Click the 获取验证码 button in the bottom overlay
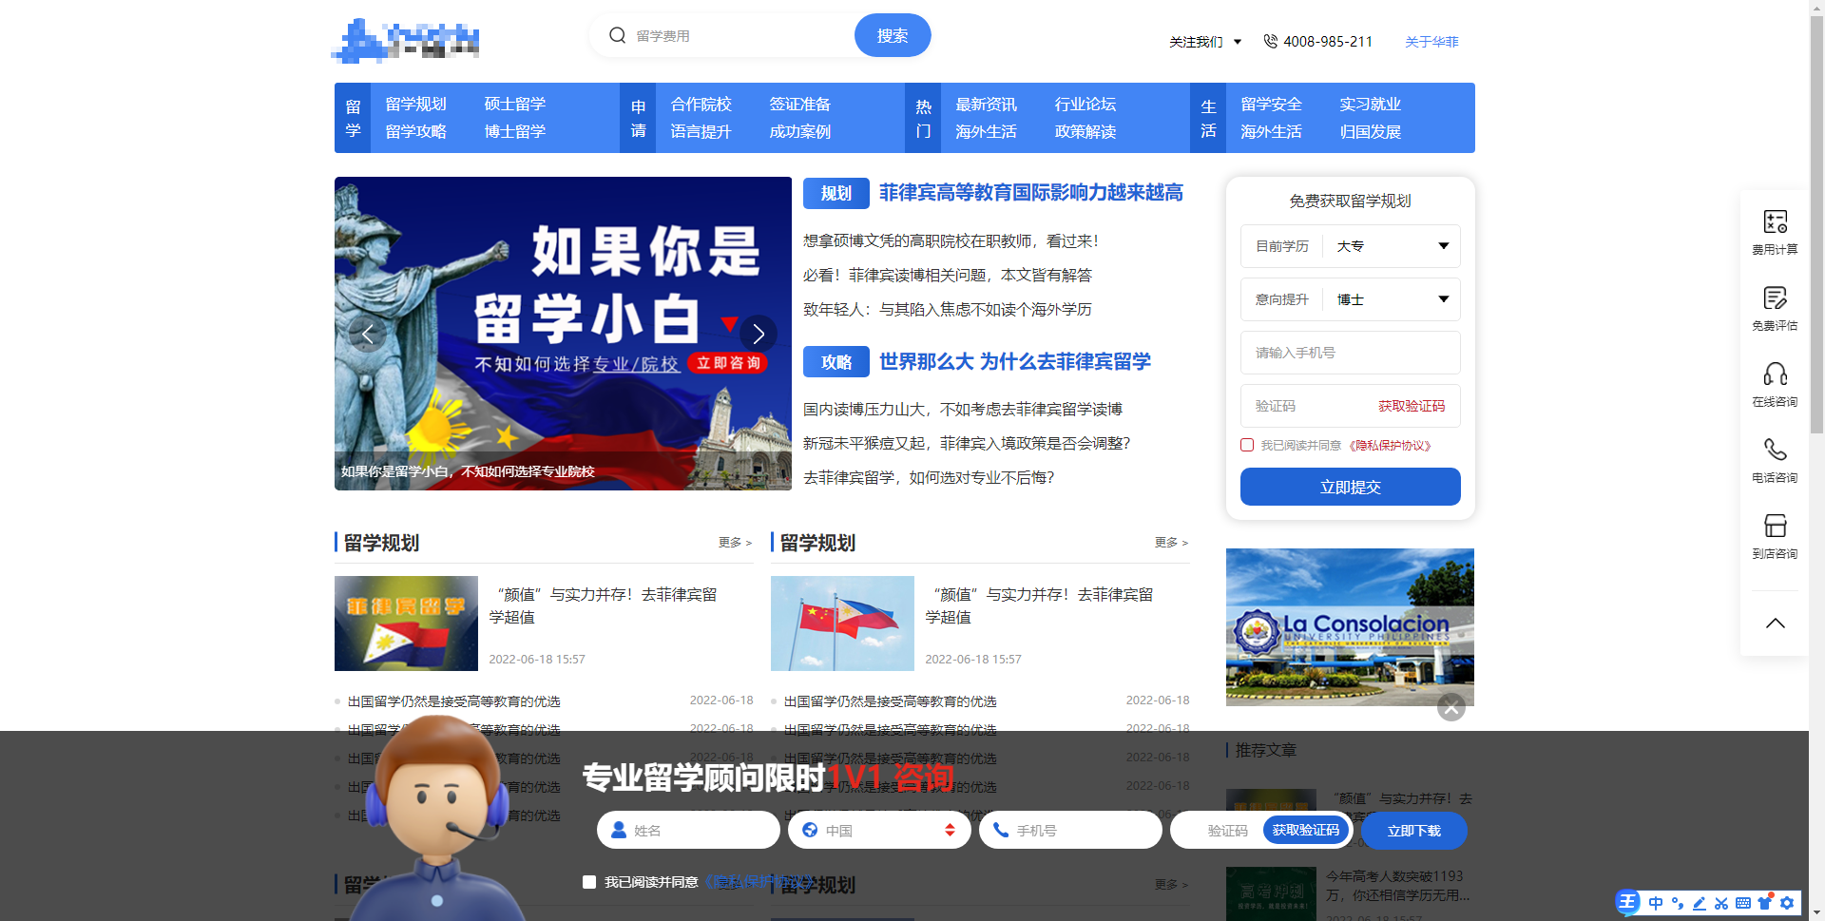The height and width of the screenshot is (921, 1825). (x=1306, y=830)
